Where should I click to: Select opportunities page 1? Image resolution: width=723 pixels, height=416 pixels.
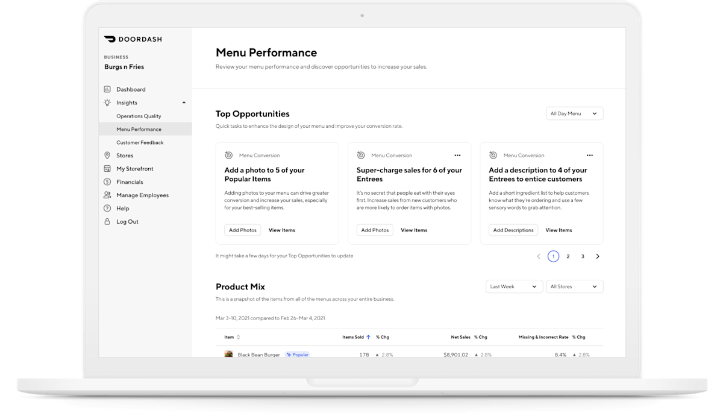click(x=553, y=256)
